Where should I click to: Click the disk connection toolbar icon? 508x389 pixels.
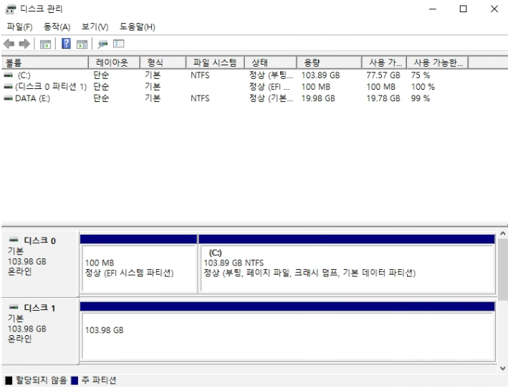click(x=102, y=44)
